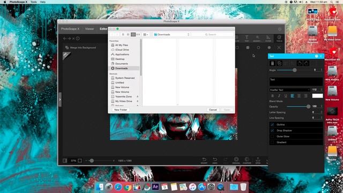The width and height of the screenshot is (343, 193).
Task: Click the Line Spacing stepper
Action: (322, 118)
